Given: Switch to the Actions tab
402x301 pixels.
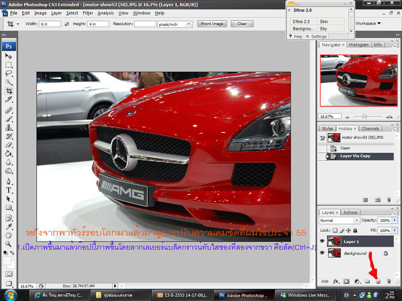Looking at the screenshot, I should [350, 212].
